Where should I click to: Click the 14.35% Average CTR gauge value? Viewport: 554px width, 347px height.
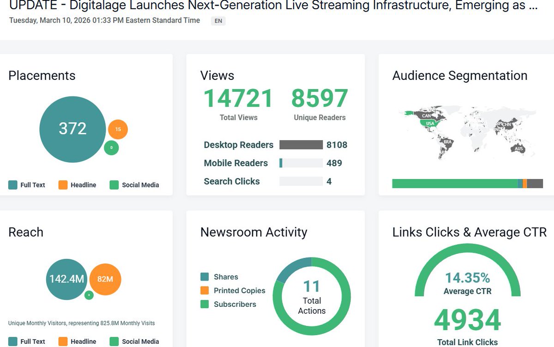468,278
